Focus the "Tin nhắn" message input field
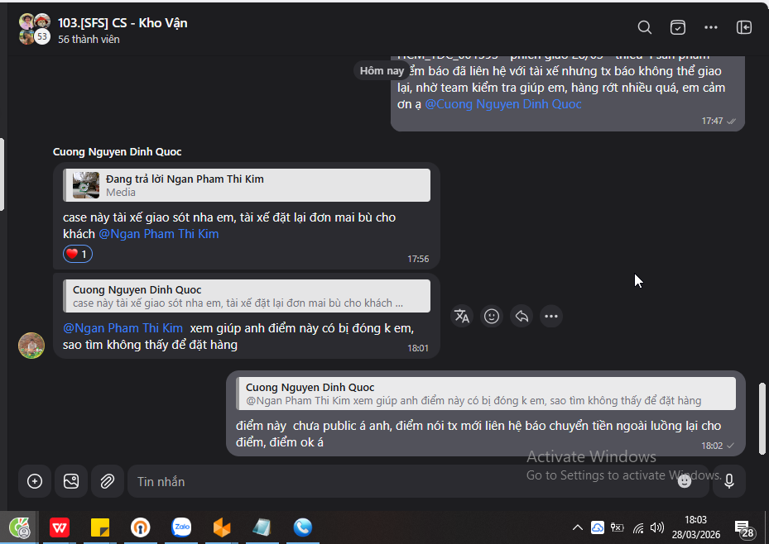The width and height of the screenshot is (769, 544). click(402, 481)
